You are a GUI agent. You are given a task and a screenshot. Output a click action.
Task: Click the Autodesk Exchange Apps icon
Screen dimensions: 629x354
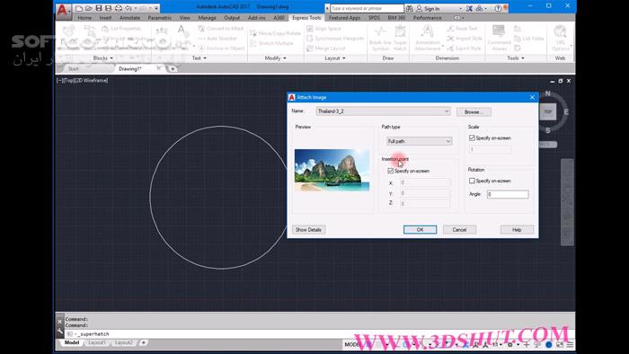click(469, 8)
